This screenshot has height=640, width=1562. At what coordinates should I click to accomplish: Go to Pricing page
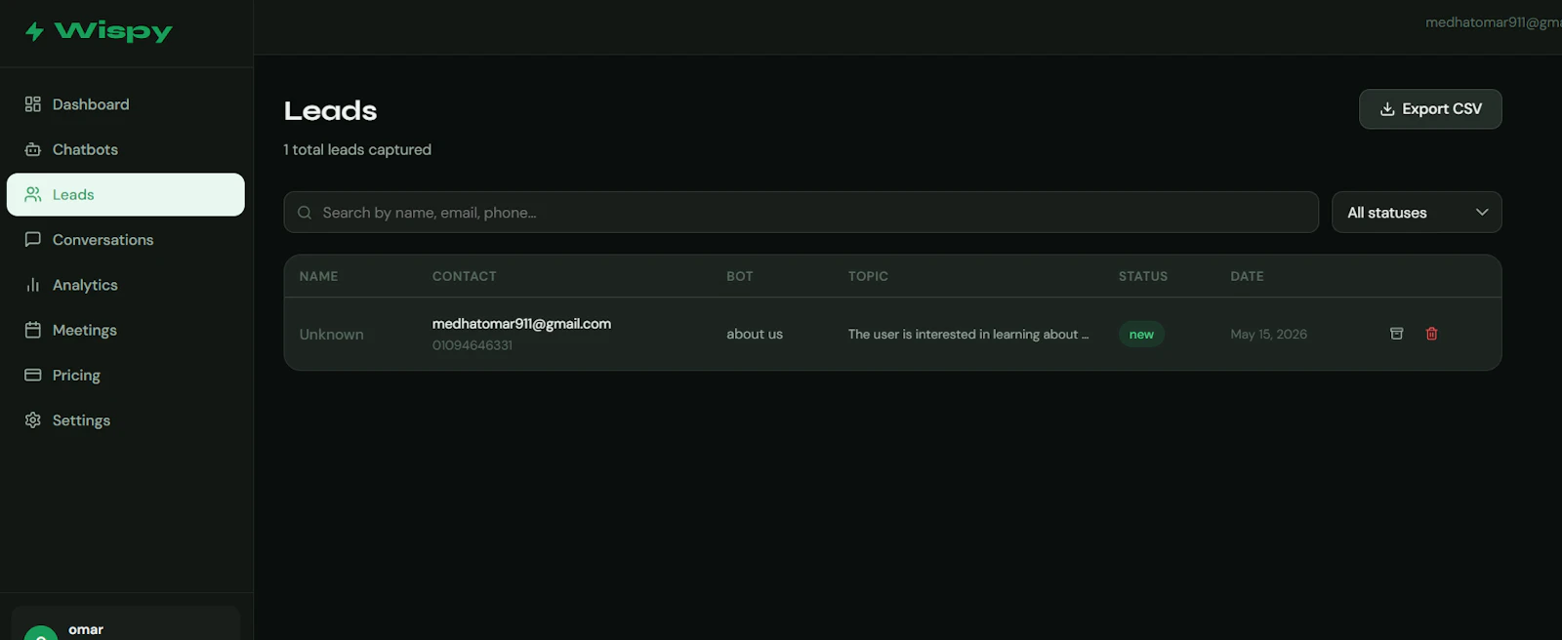[x=126, y=375]
